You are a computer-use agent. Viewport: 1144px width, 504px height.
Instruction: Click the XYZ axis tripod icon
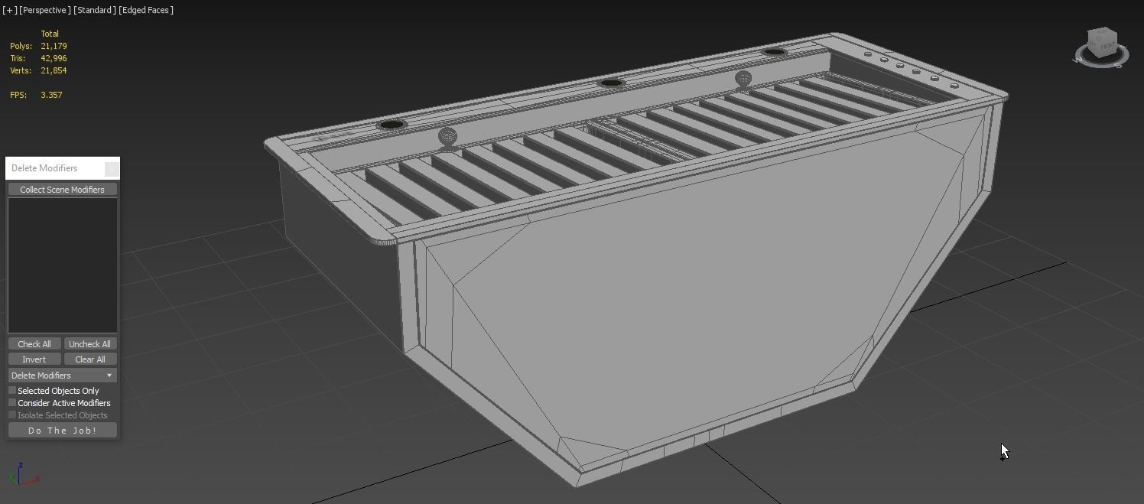[x=23, y=474]
